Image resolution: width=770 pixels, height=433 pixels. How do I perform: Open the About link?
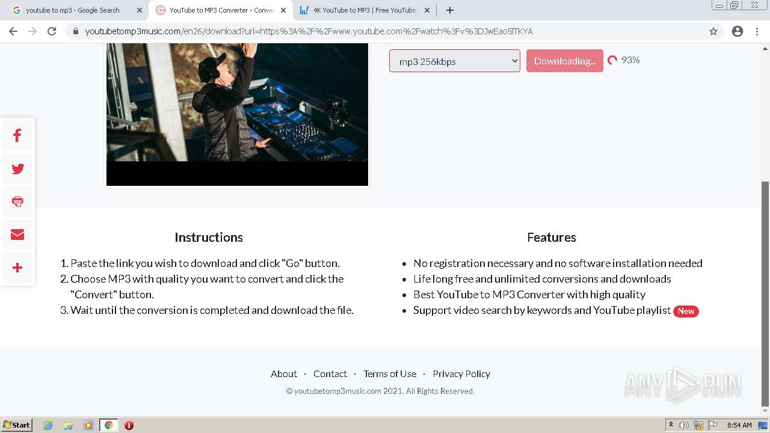284,373
